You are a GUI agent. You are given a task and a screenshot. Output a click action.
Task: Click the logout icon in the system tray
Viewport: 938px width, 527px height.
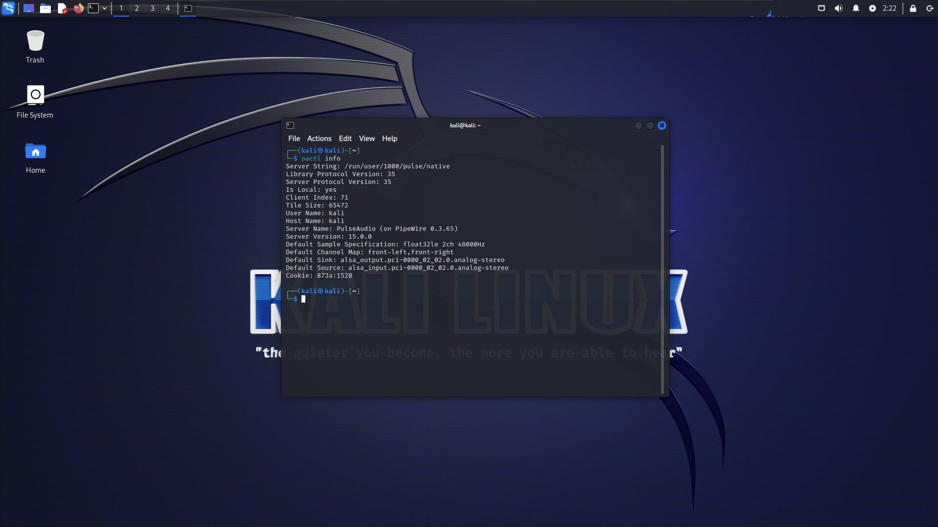(930, 8)
